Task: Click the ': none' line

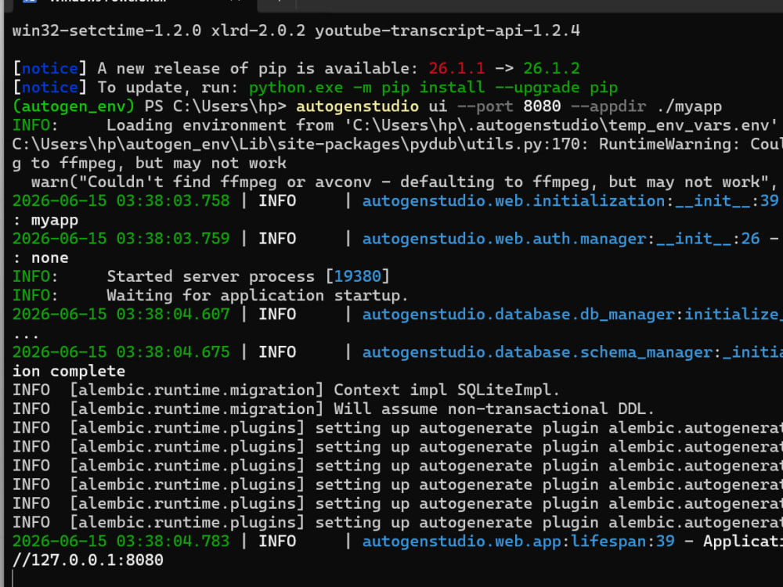Action: click(x=41, y=258)
